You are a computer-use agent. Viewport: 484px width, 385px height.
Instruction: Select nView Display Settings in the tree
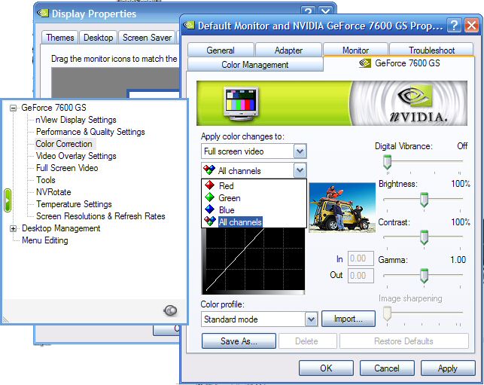coord(76,120)
